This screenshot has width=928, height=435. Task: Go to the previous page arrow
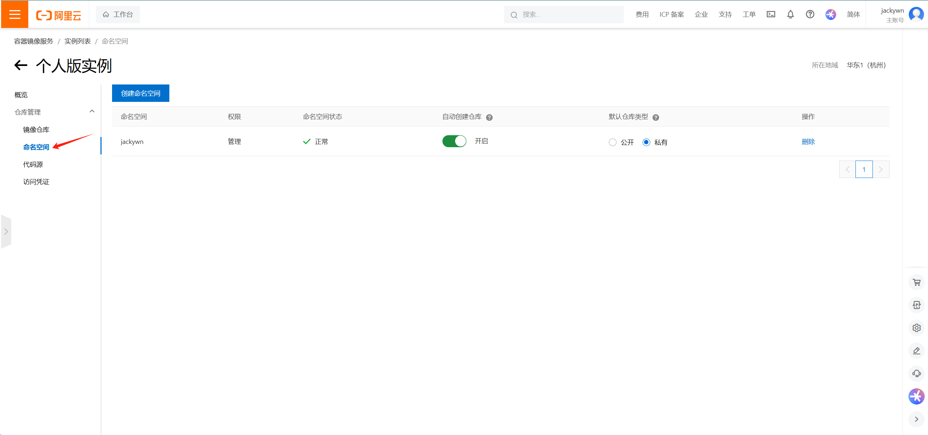click(847, 169)
